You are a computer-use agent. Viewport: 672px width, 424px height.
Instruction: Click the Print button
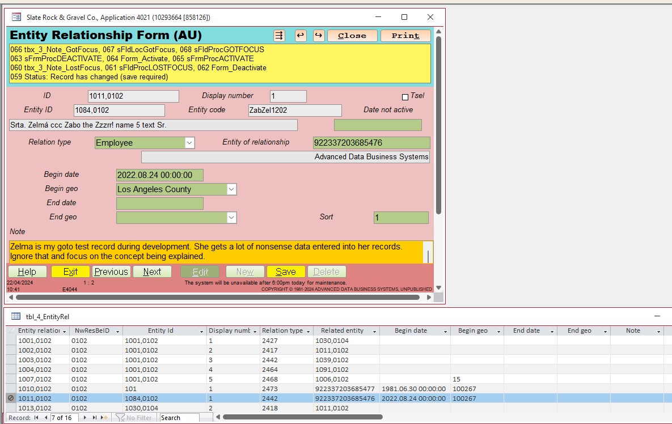(x=405, y=36)
